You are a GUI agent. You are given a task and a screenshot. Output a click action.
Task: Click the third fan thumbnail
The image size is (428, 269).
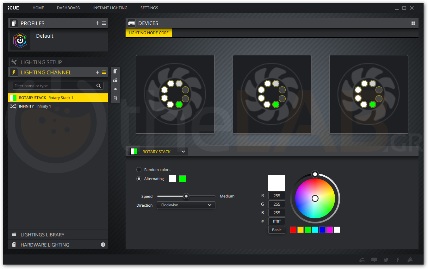(369, 94)
